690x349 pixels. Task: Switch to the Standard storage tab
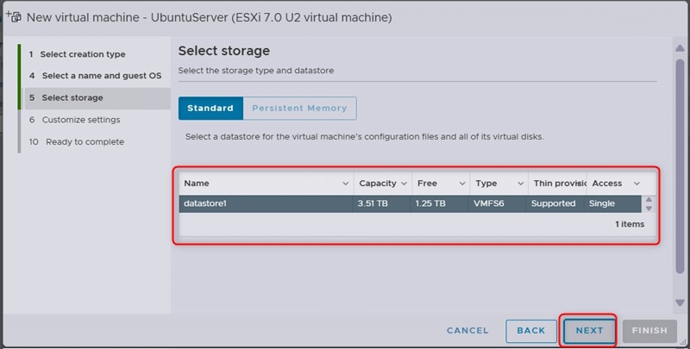coord(210,109)
